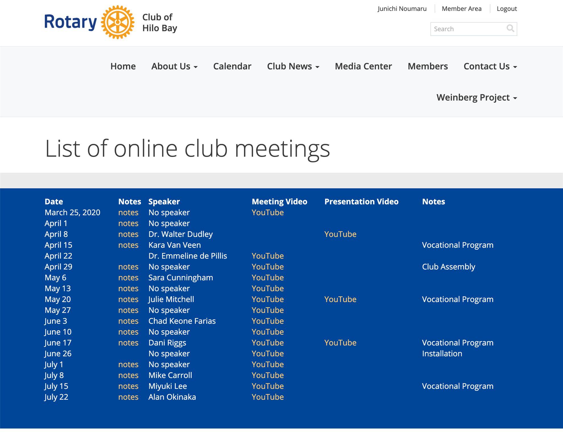Click the search magnifier icon
This screenshot has width=563, height=445.
(510, 28)
